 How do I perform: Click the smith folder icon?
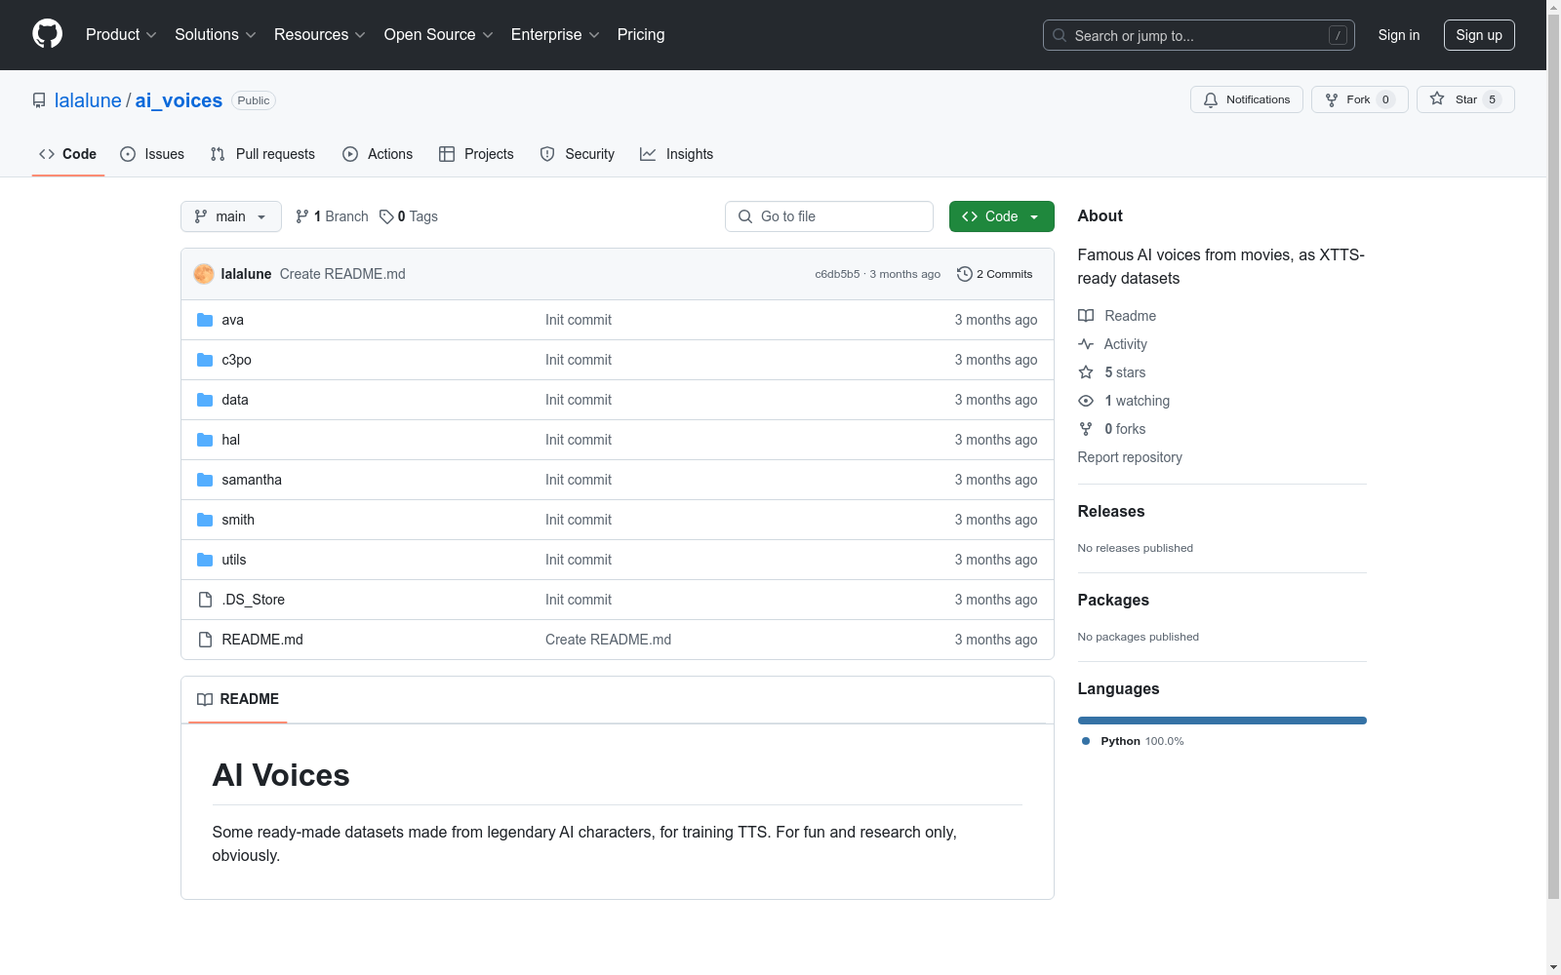point(205,520)
